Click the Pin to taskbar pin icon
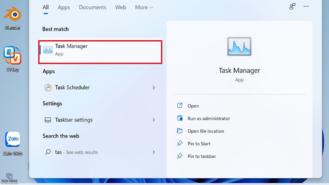This screenshot has height=185, width=329. click(x=180, y=156)
